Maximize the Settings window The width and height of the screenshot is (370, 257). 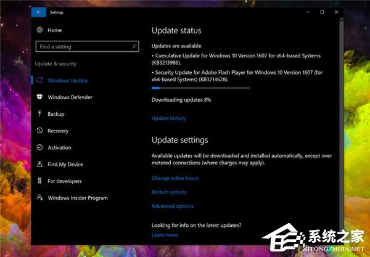tap(322, 12)
